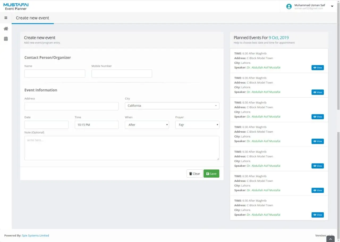Open the hamburger menu in sidebar
The image size is (340, 242).
pos(6,18)
